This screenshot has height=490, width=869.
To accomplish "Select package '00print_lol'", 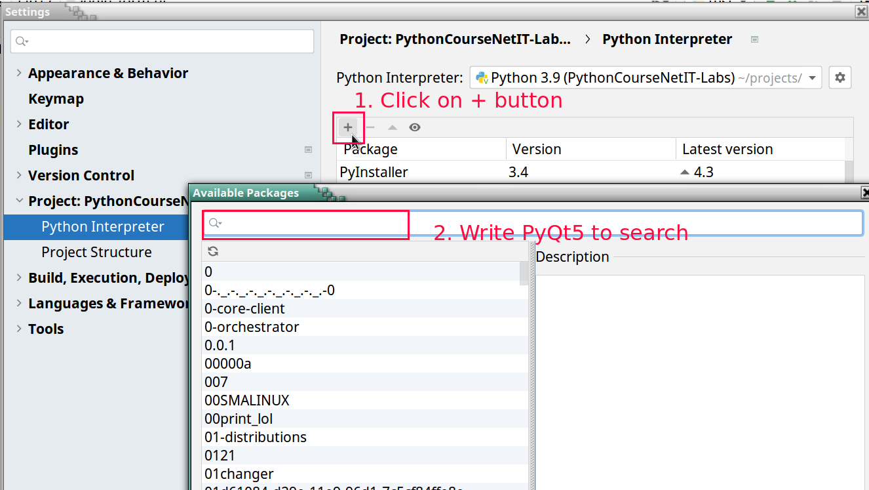I will click(365, 419).
